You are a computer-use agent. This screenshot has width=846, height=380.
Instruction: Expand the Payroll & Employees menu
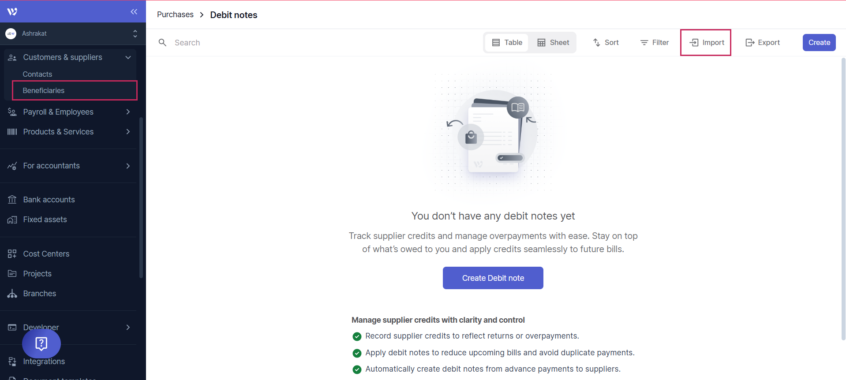coord(128,112)
